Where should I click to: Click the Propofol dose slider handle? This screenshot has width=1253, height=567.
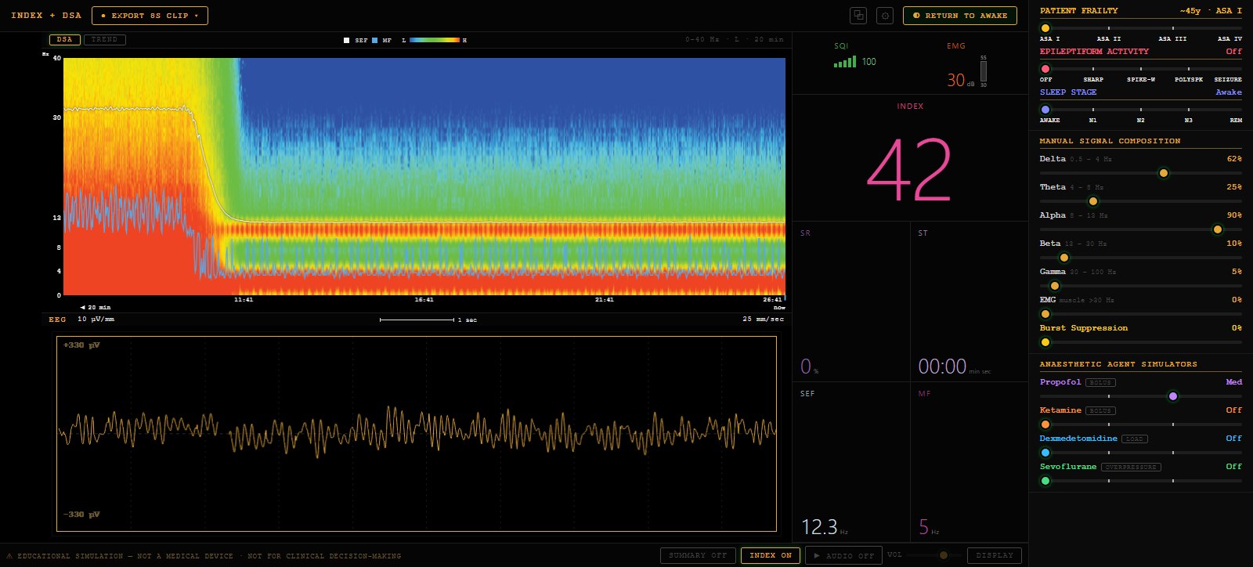click(1173, 396)
